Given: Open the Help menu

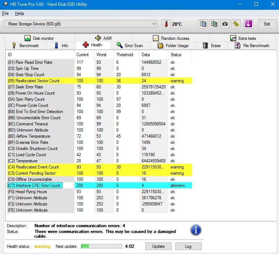Looking at the screenshot, I should tap(20, 13).
